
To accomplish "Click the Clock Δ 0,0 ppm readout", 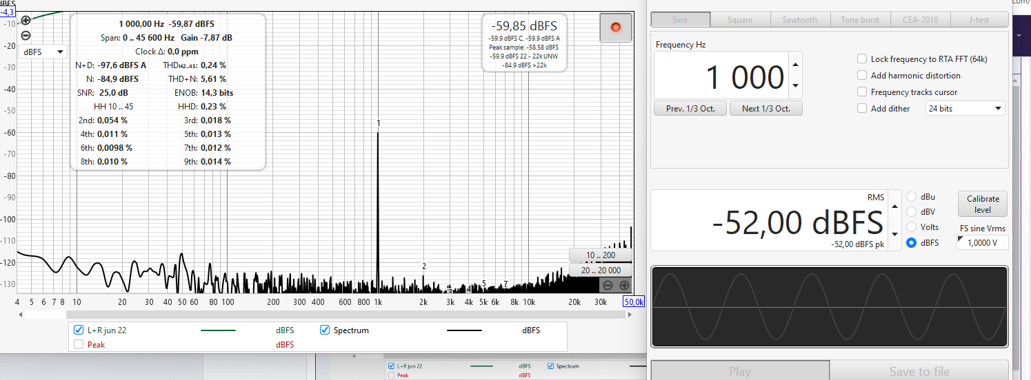I will click(168, 52).
